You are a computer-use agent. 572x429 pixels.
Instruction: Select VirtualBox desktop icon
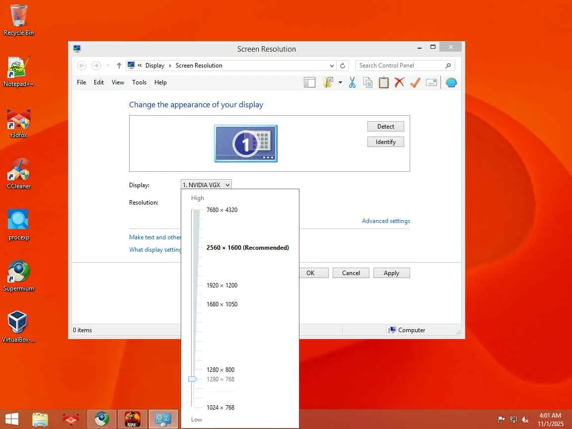(x=18, y=327)
